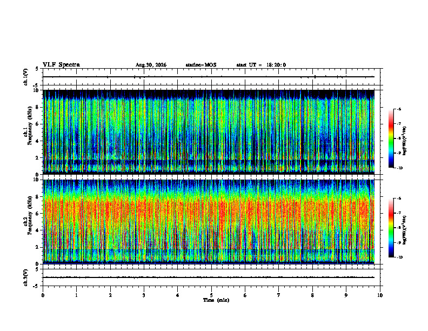Click the -10 label on ch.2 color scale
The image size is (428, 331).
pyautogui.click(x=399, y=257)
